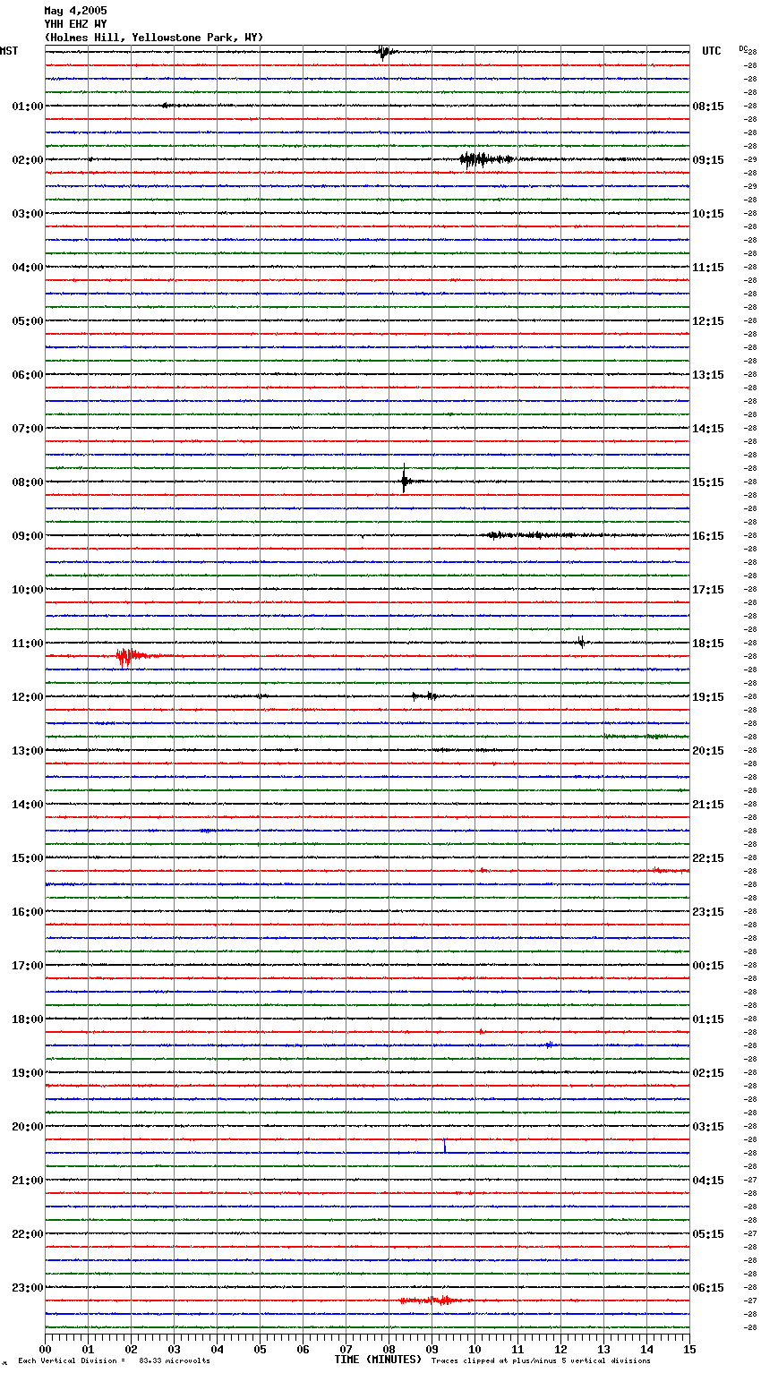Click the black event on the topmost trace
Image resolution: width=761 pixels, height=1373 pixels.
[x=384, y=52]
